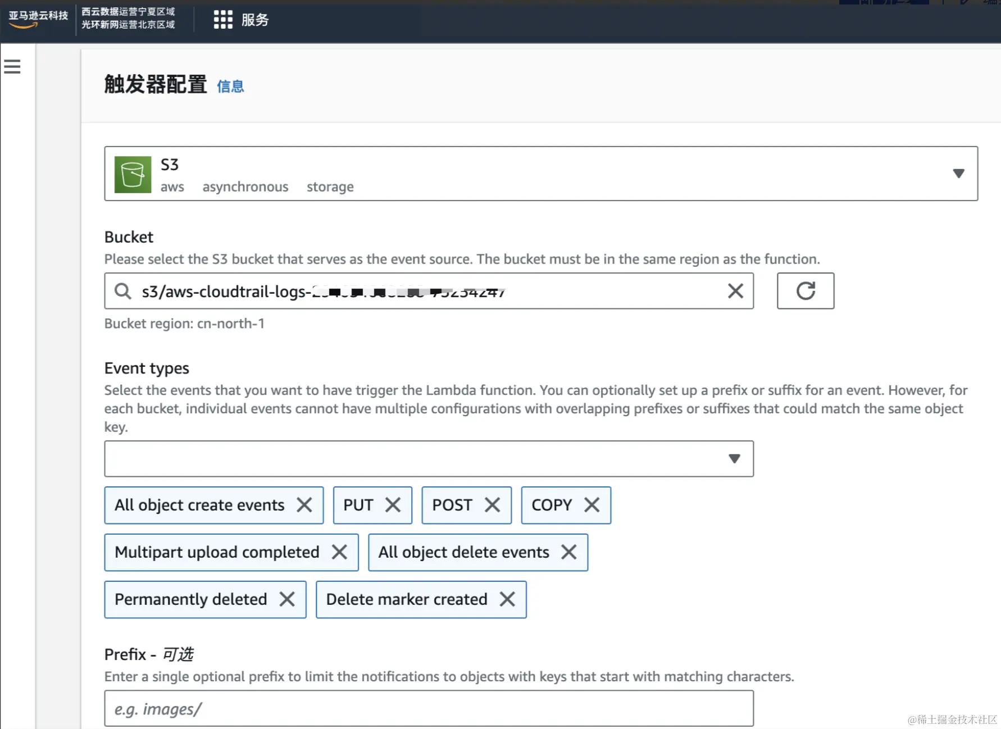Click the asynchronous label in S3 selector

click(x=245, y=187)
